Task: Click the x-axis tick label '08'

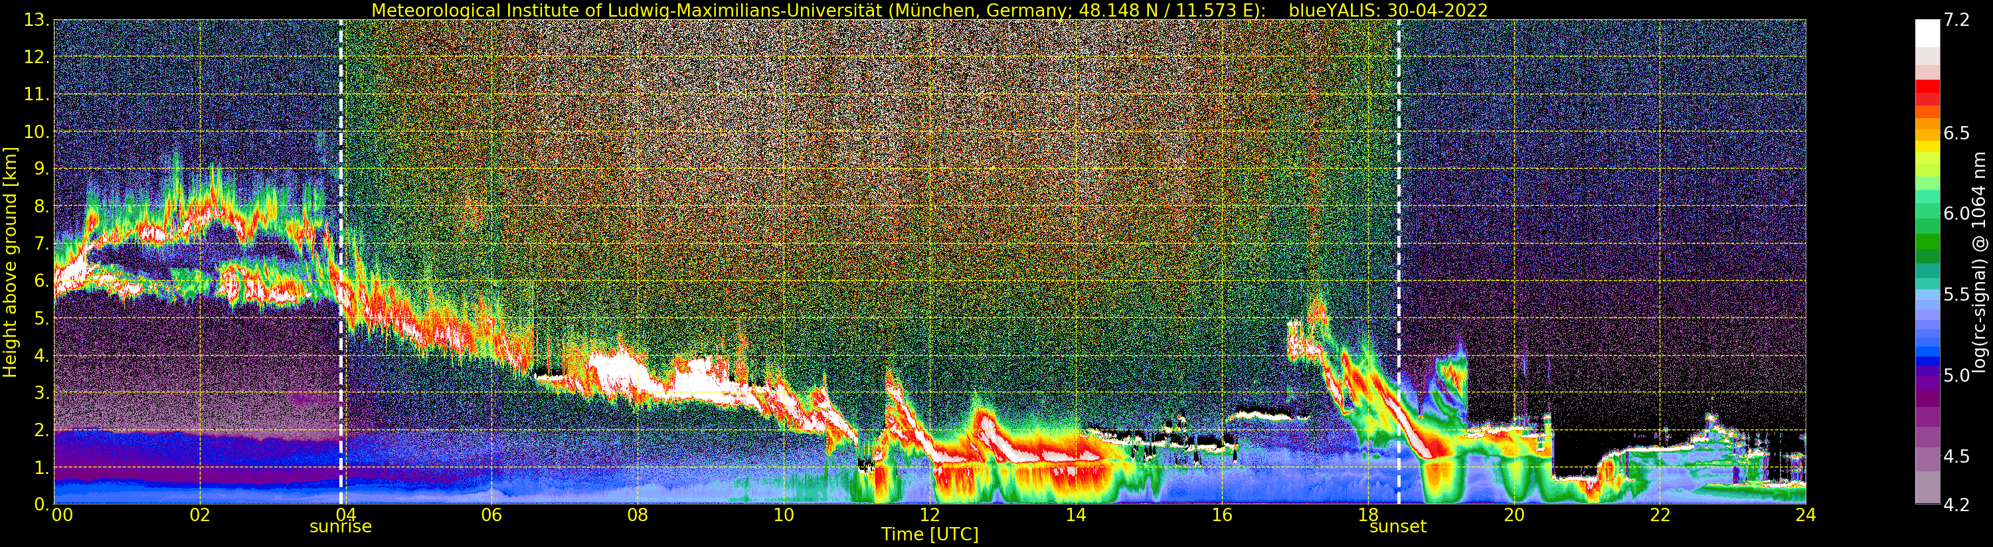Action: [638, 514]
